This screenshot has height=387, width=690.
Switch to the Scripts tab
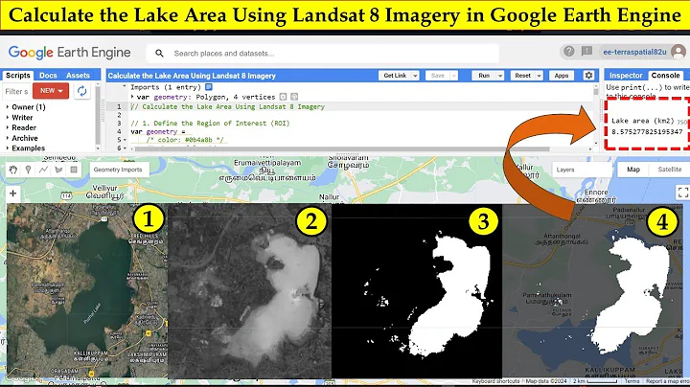(x=17, y=76)
